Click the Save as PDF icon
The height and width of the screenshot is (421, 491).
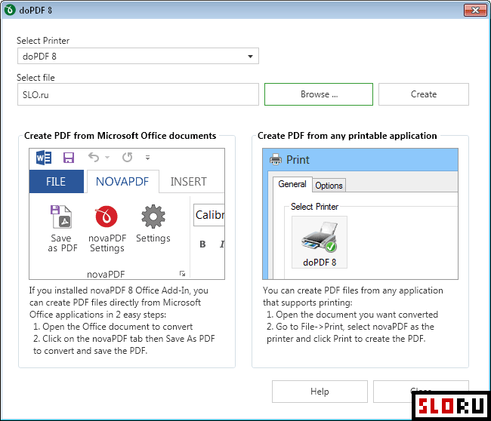tap(61, 217)
